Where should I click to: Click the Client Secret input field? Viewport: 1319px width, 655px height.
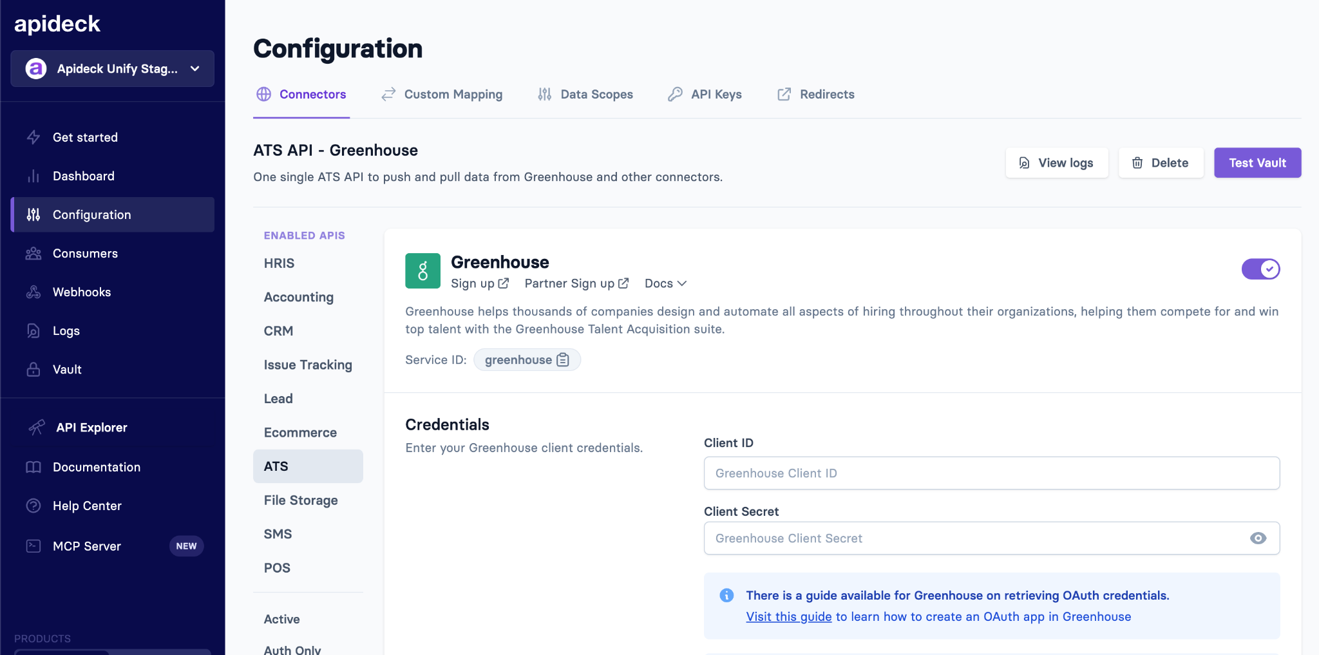click(x=992, y=538)
